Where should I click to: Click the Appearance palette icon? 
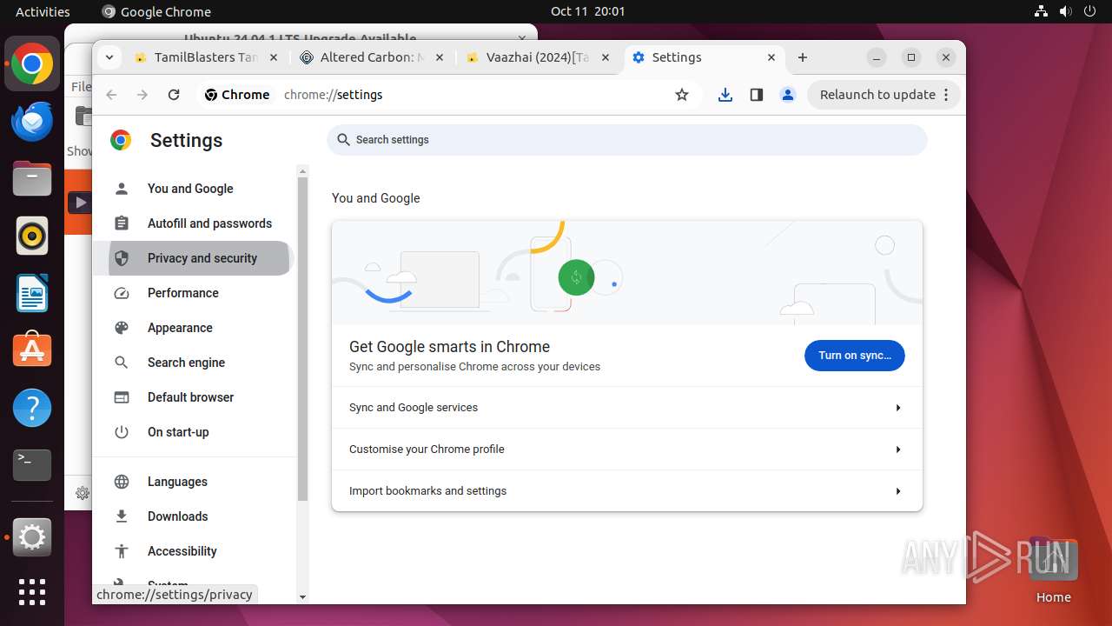[122, 328]
